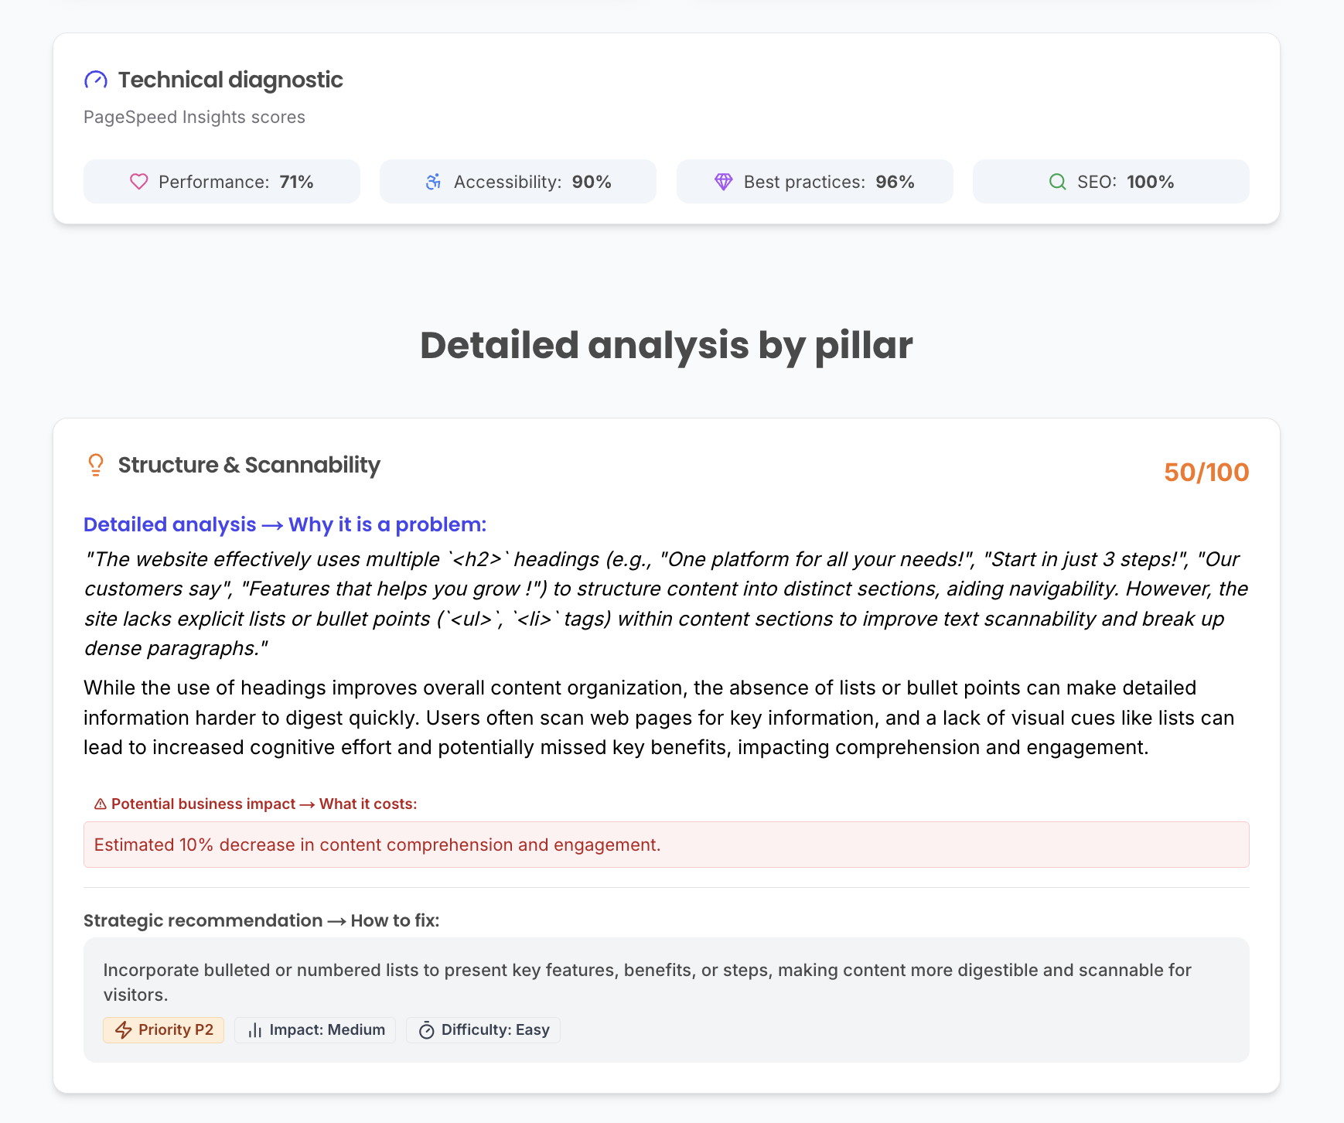Image resolution: width=1344 pixels, height=1123 pixels.
Task: Click the warning triangle by Potential business impact
Action: 101,804
